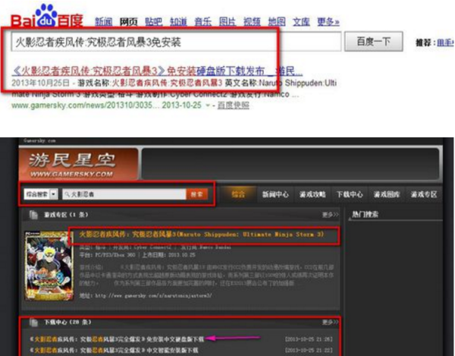Expand the 更多» link in Baidu navigation

point(328,22)
